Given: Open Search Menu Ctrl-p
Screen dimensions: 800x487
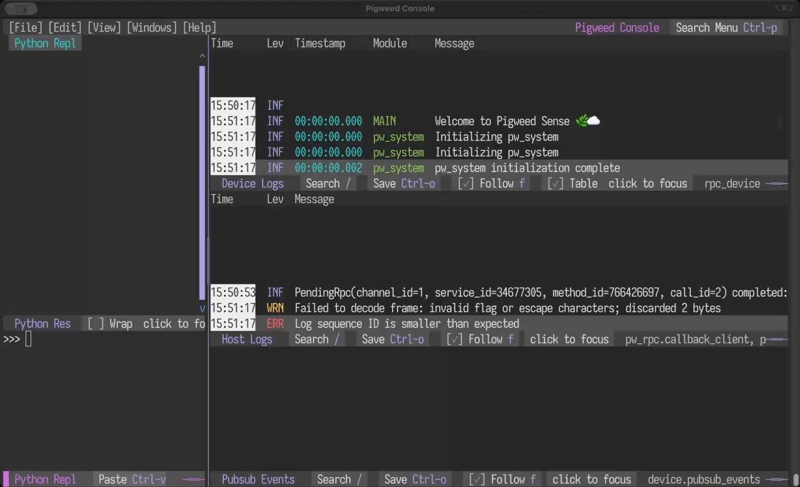Looking at the screenshot, I should coord(726,28).
